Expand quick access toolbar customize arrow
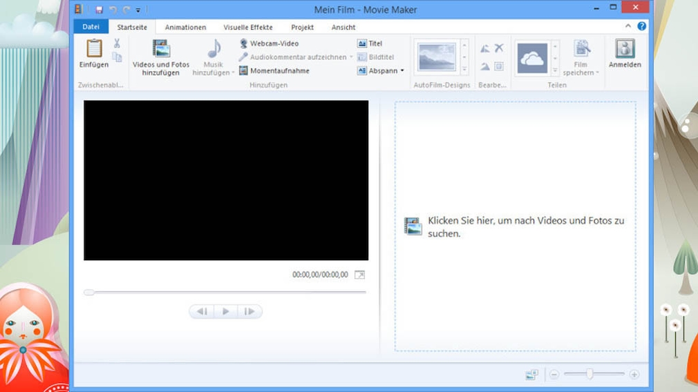This screenshot has height=392, width=698. pyautogui.click(x=138, y=10)
